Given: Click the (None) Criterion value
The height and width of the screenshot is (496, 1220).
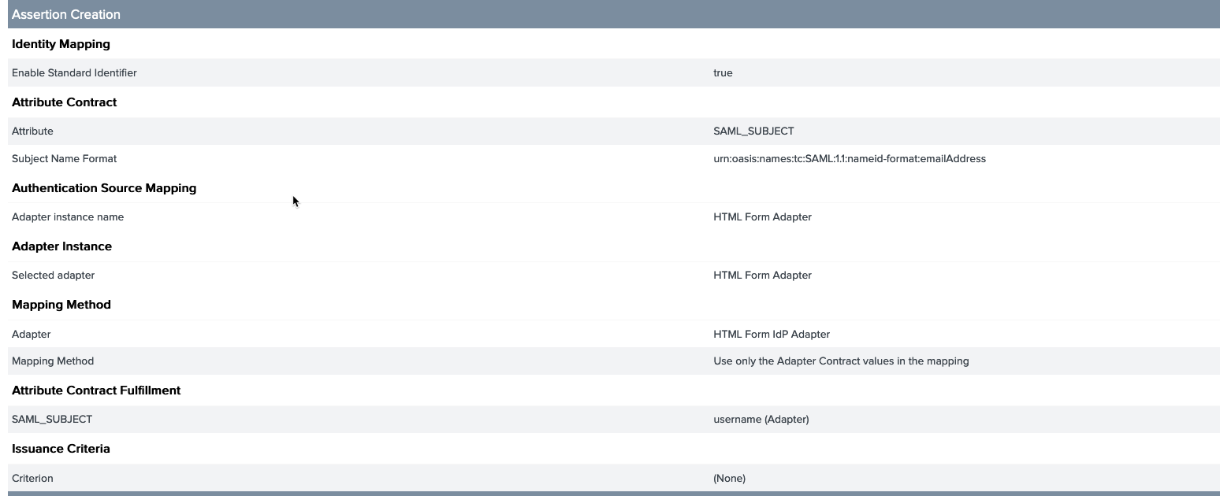Looking at the screenshot, I should 729,478.
